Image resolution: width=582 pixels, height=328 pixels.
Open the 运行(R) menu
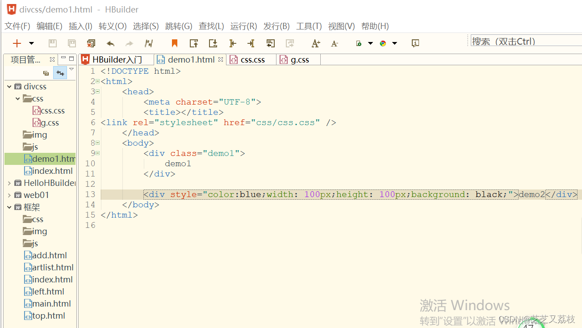(244, 26)
